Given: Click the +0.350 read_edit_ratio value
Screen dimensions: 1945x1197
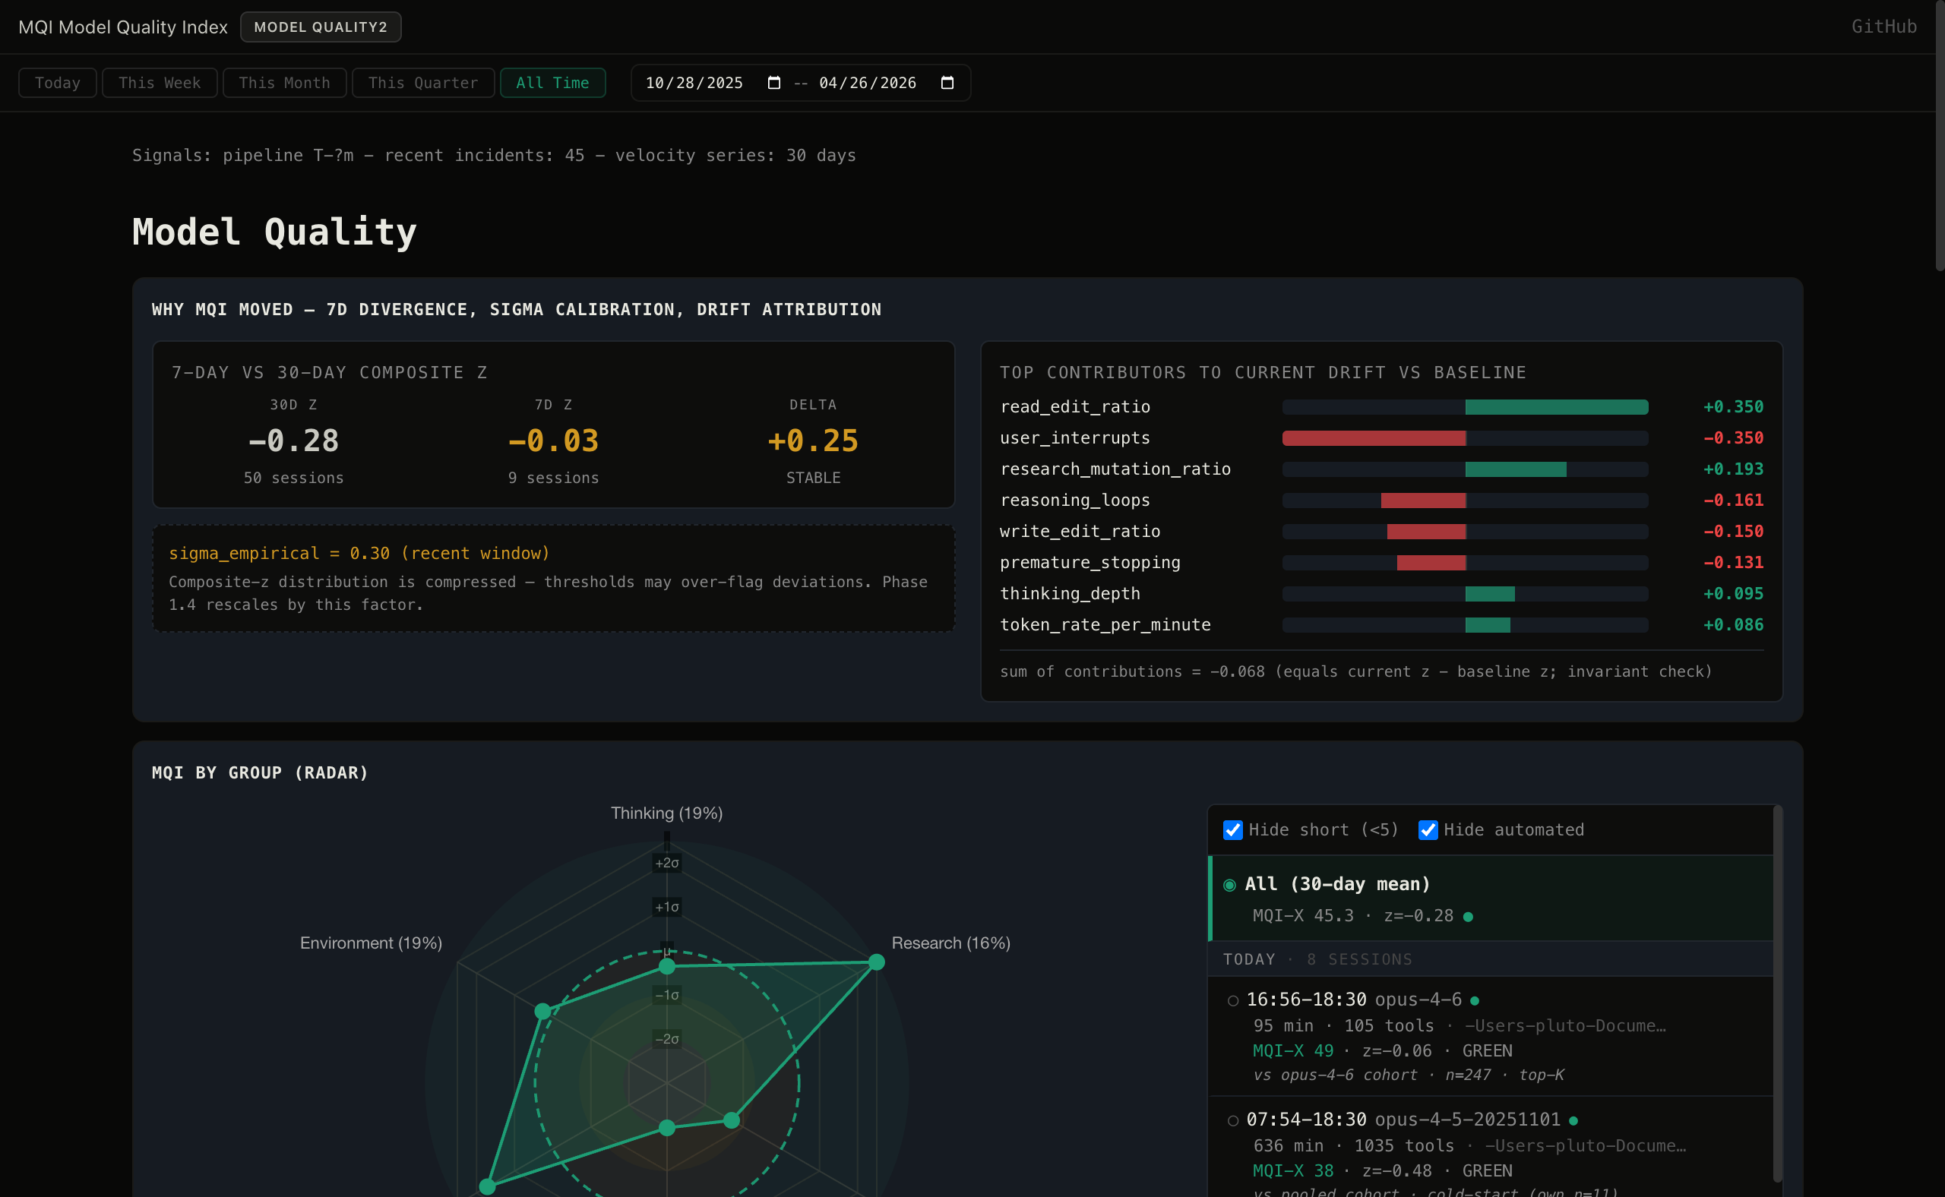Looking at the screenshot, I should click(1734, 407).
